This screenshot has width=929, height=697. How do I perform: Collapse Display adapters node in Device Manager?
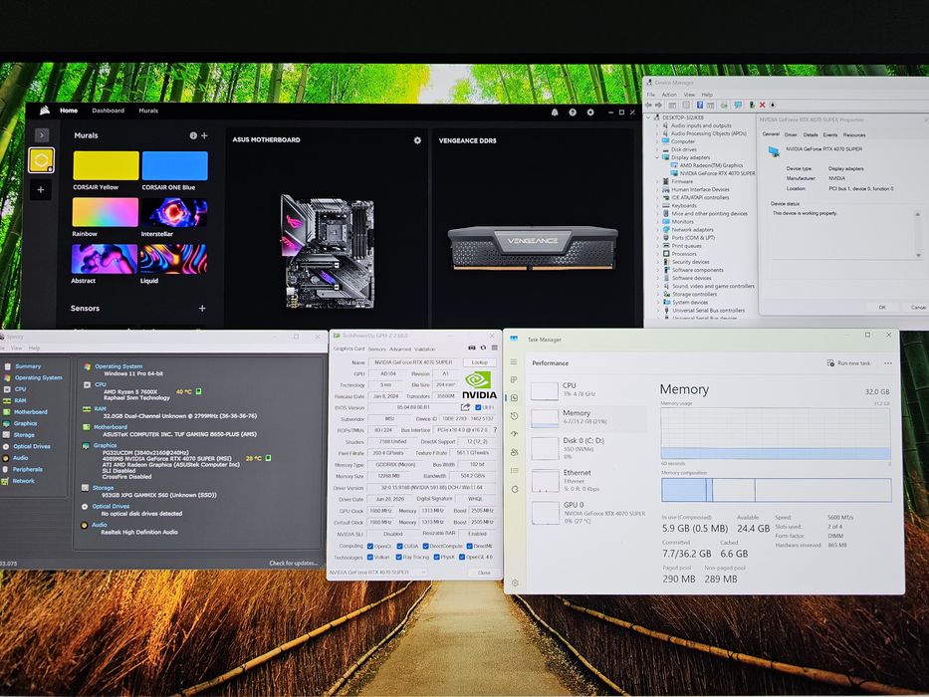pyautogui.click(x=657, y=157)
